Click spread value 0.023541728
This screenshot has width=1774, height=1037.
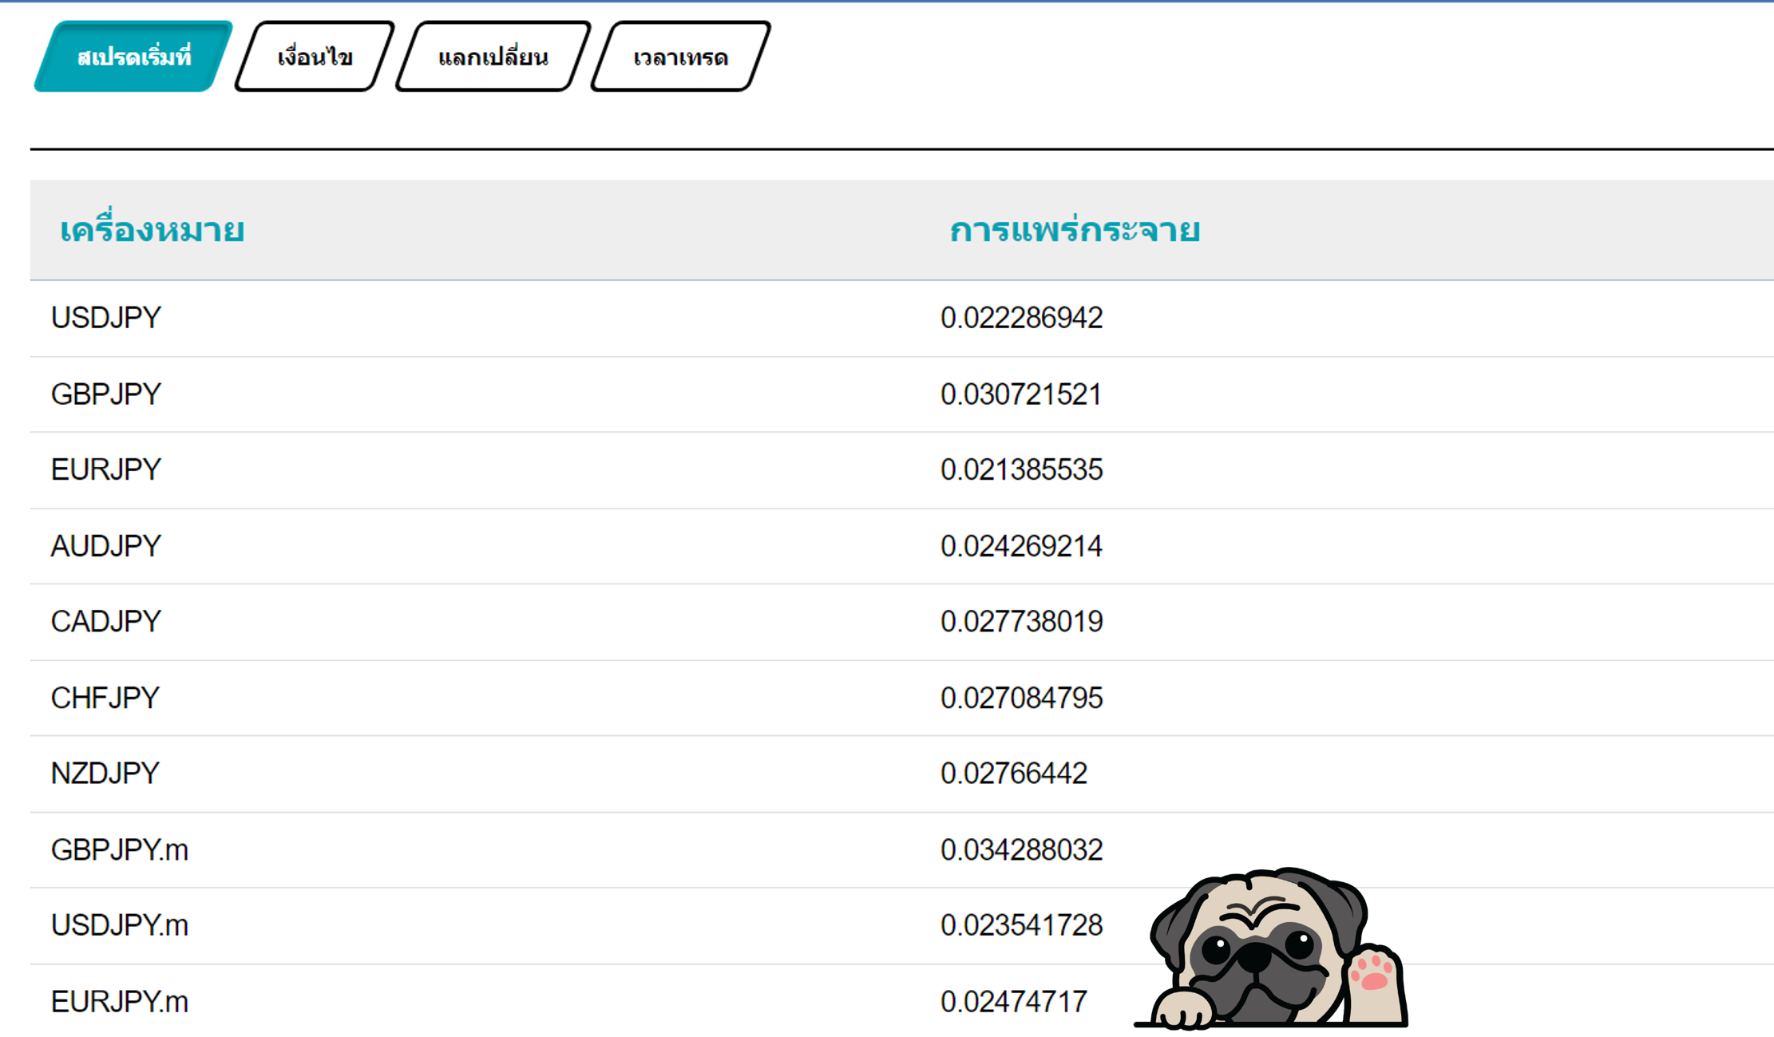[x=1022, y=924]
